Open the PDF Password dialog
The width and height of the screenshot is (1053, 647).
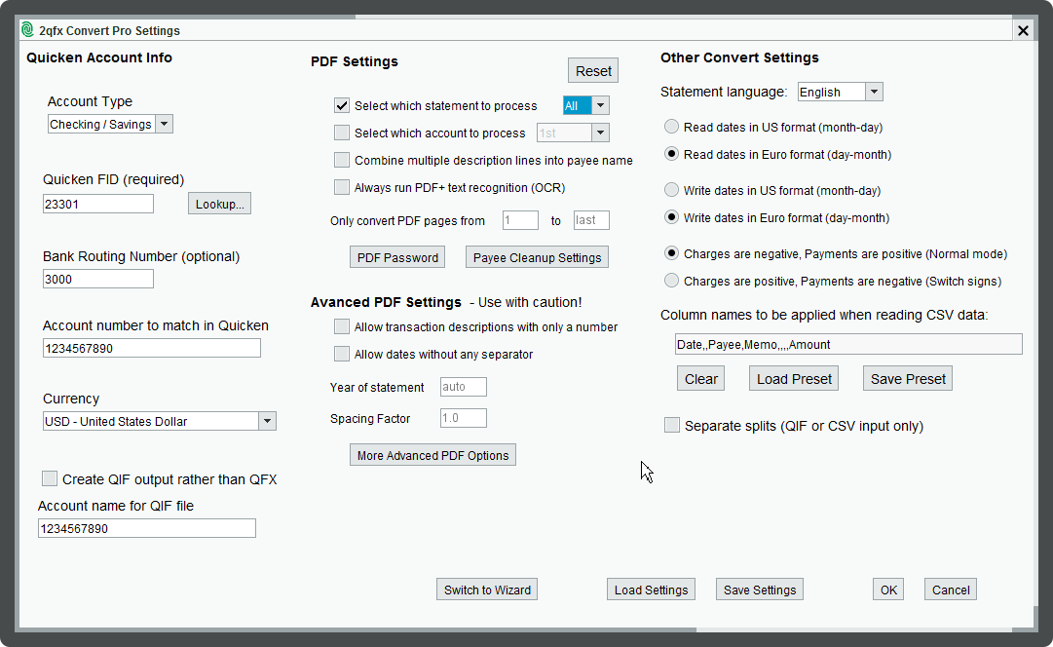point(397,257)
